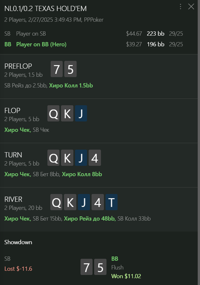Click the 4 card on the turn
Image resolution: width=200 pixels, height=285 pixels.
tap(95, 158)
